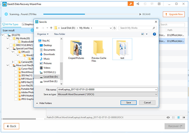Switch to list view icon
189x133 pixels.
(x=178, y=118)
